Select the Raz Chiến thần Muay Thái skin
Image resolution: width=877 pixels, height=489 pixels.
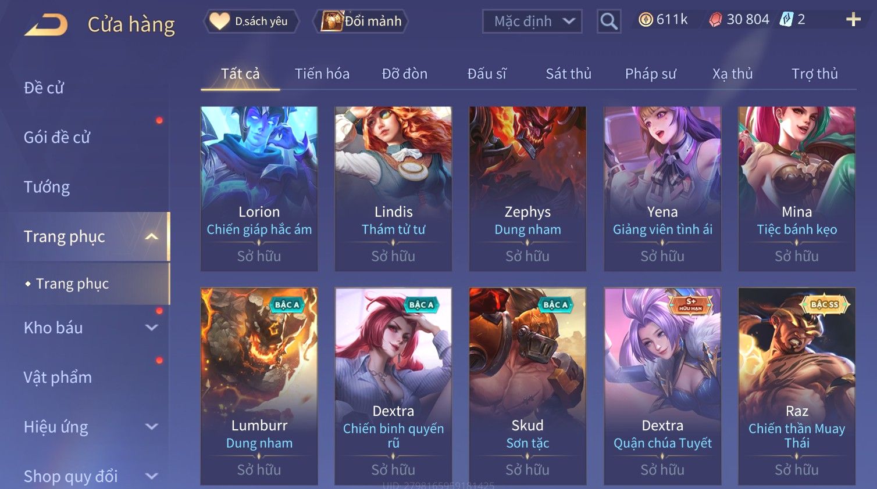[x=797, y=386]
